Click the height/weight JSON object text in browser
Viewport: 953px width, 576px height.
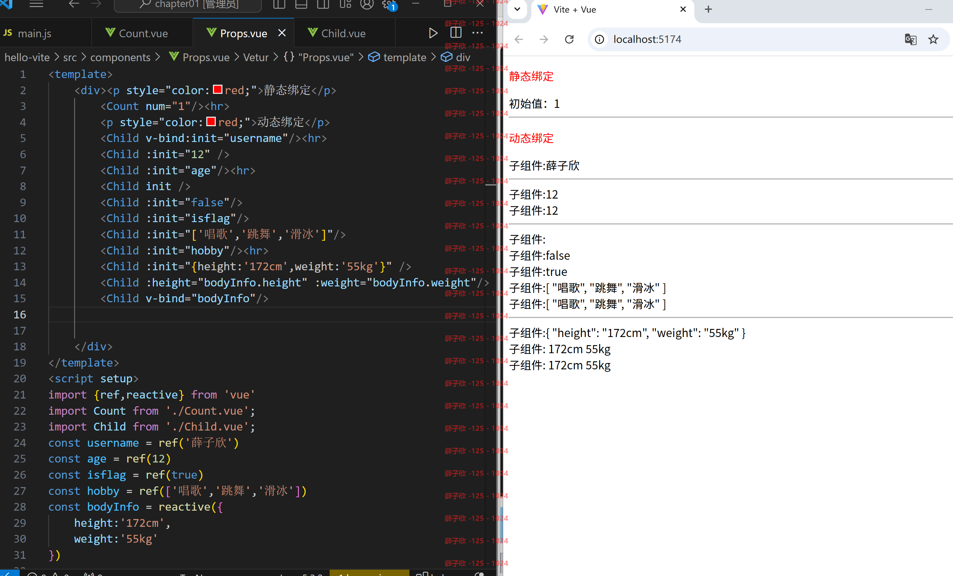pyautogui.click(x=627, y=333)
